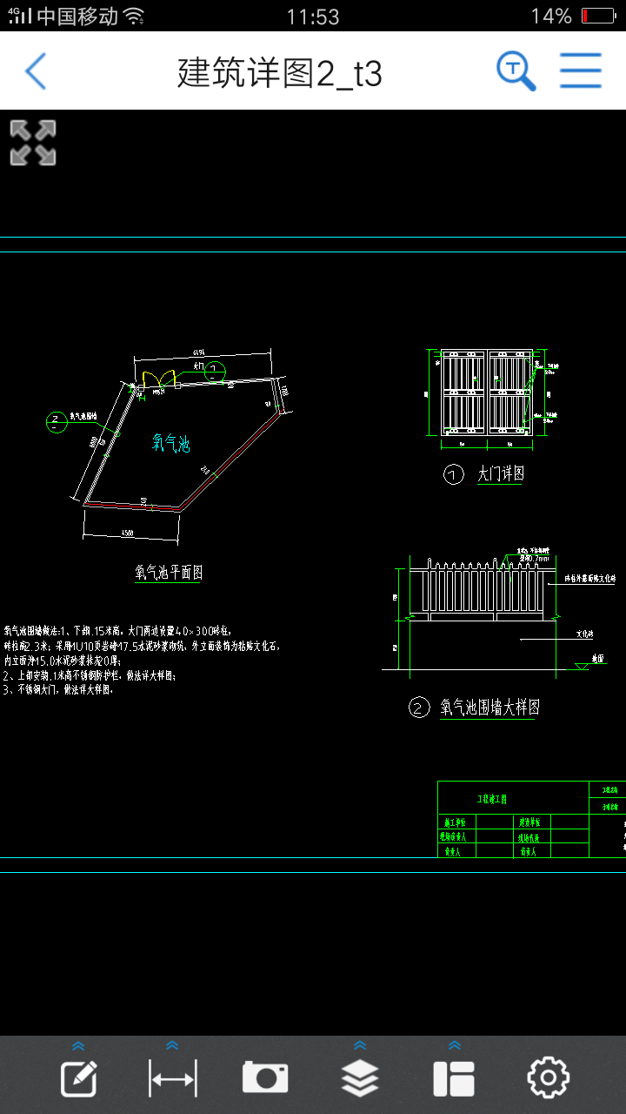Tap the gate detail drawing
Image resolution: width=626 pixels, height=1114 pixels.
click(x=487, y=393)
